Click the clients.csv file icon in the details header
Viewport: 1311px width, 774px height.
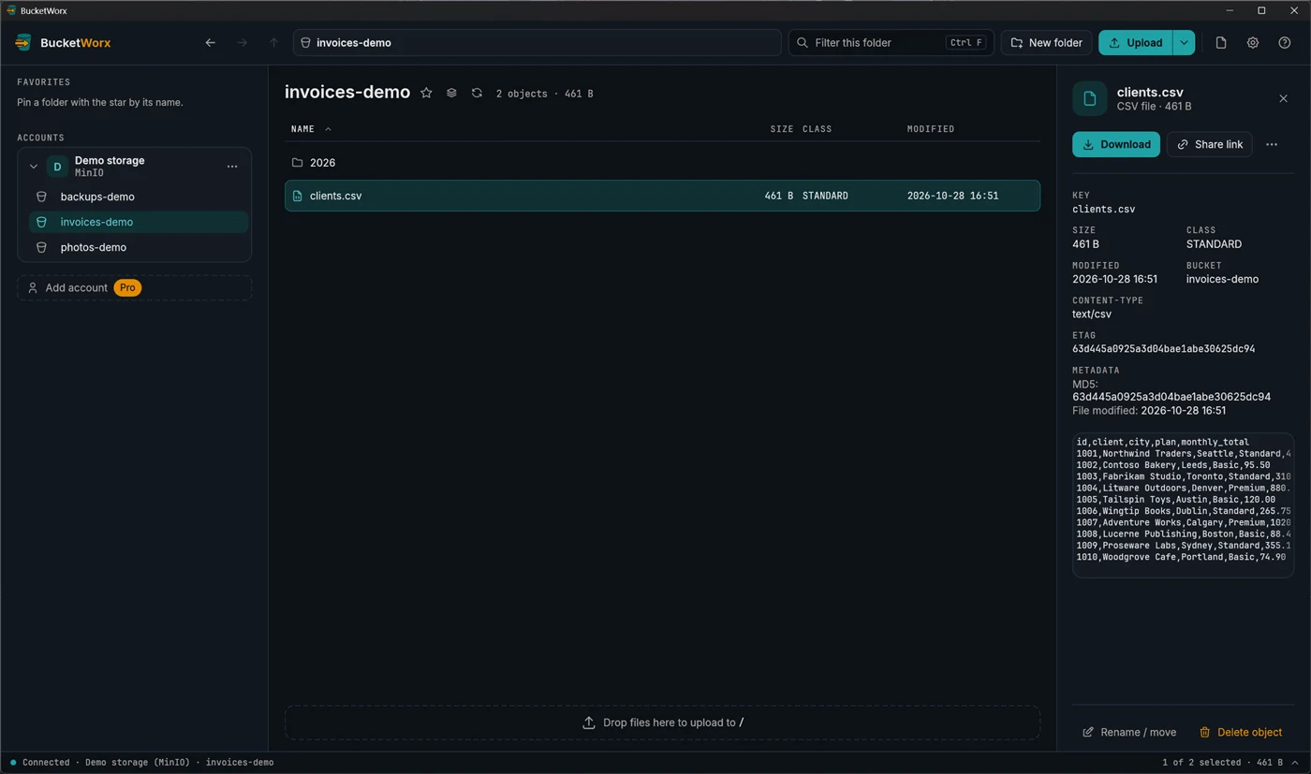pos(1089,98)
